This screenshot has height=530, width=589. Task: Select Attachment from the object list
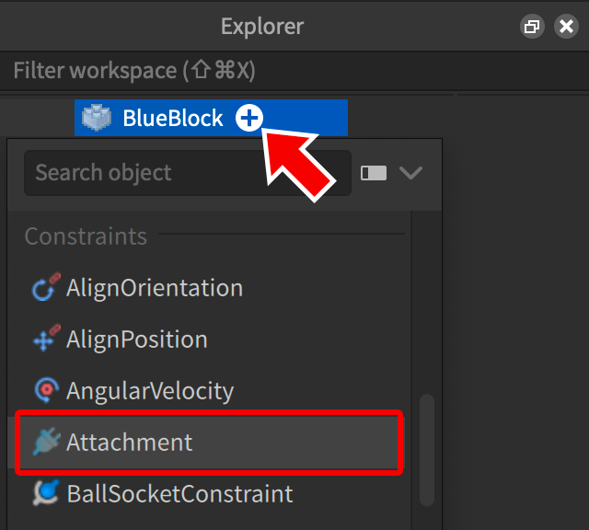click(x=130, y=442)
